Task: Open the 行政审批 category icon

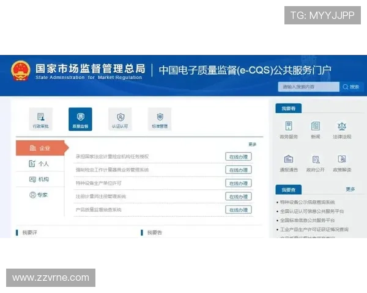Action: click(41, 119)
